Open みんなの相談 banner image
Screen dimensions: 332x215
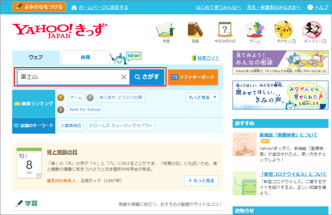(280, 62)
